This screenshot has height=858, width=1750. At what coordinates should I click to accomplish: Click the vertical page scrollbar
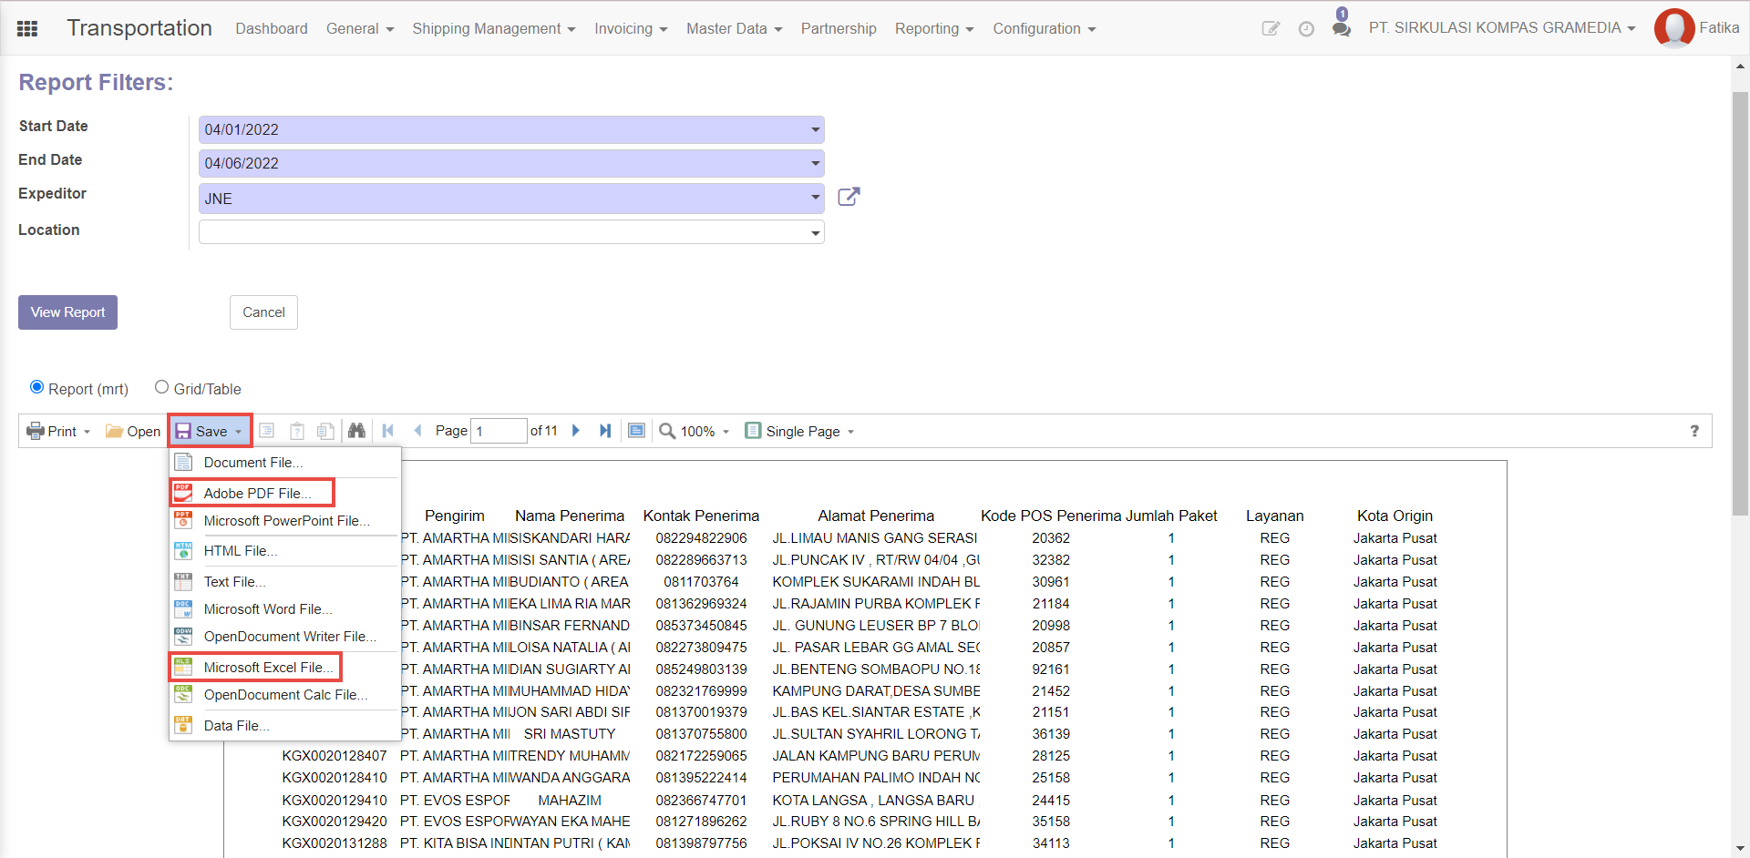tap(1740, 302)
